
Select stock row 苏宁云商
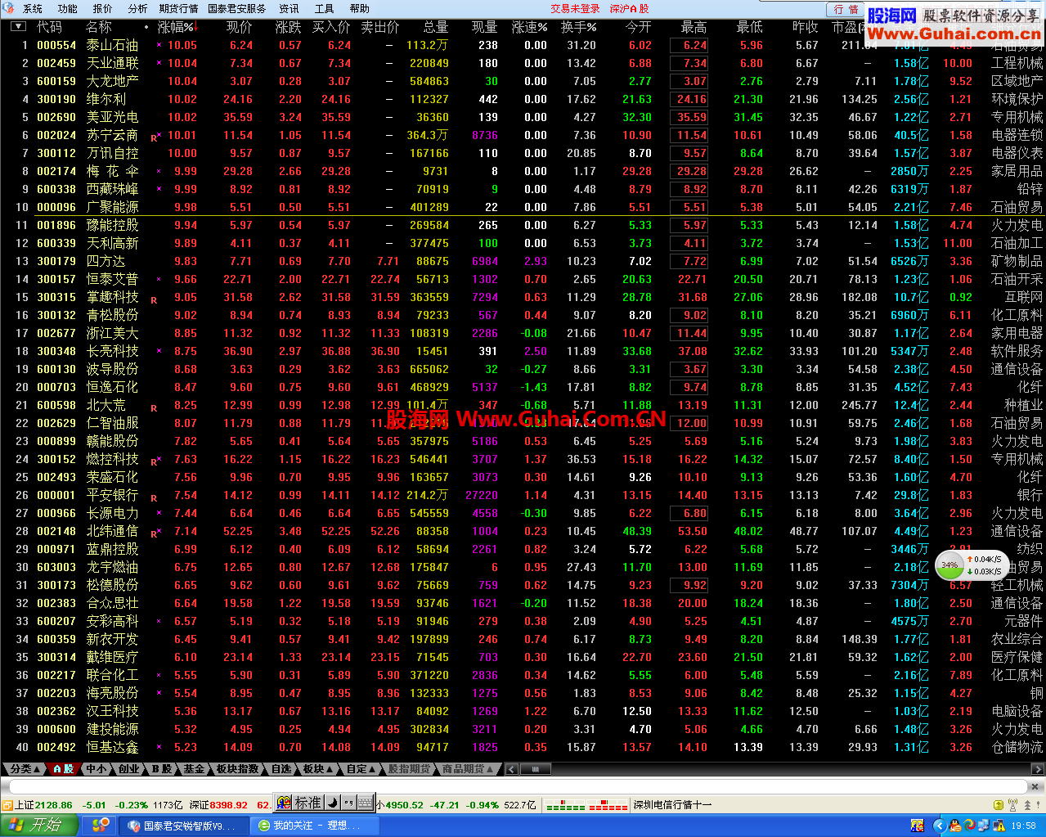(523, 135)
